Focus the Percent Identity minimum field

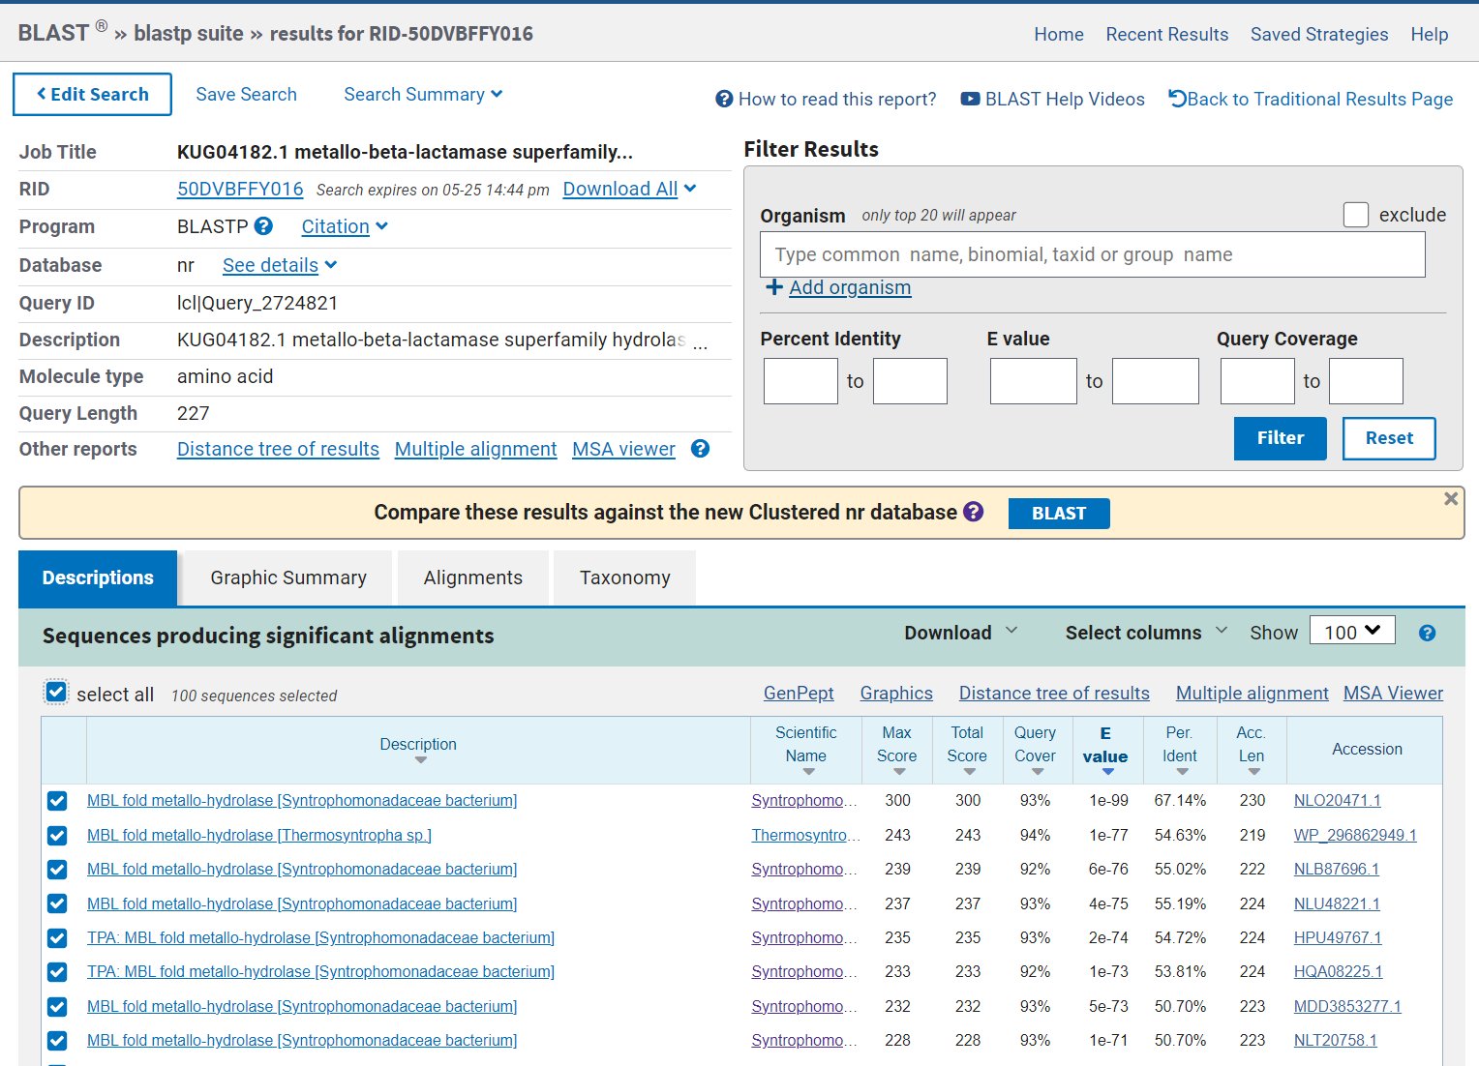[x=800, y=381]
